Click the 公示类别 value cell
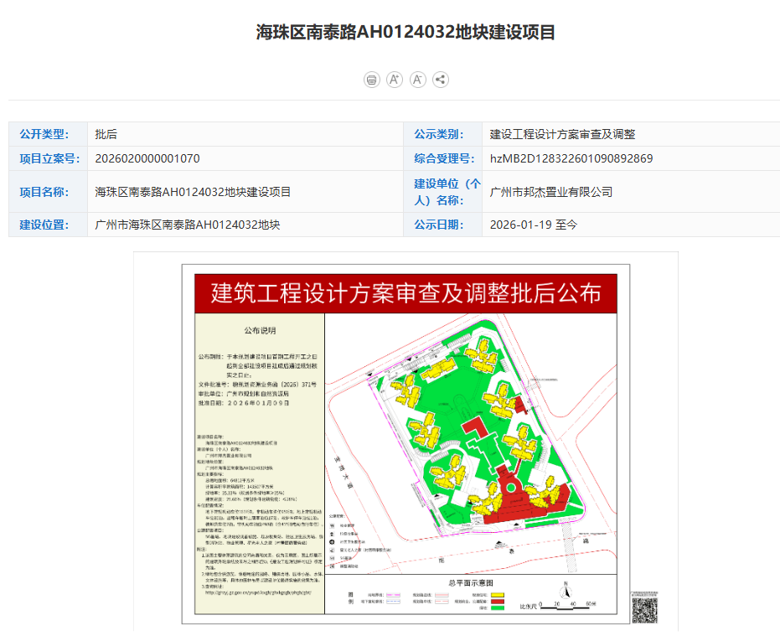This screenshot has width=780, height=641. (x=562, y=134)
